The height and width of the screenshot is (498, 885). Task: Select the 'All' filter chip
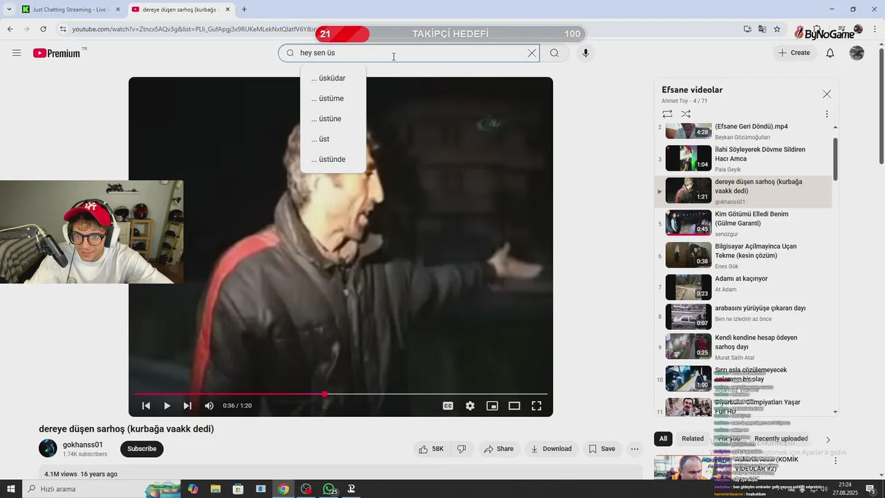click(663, 439)
